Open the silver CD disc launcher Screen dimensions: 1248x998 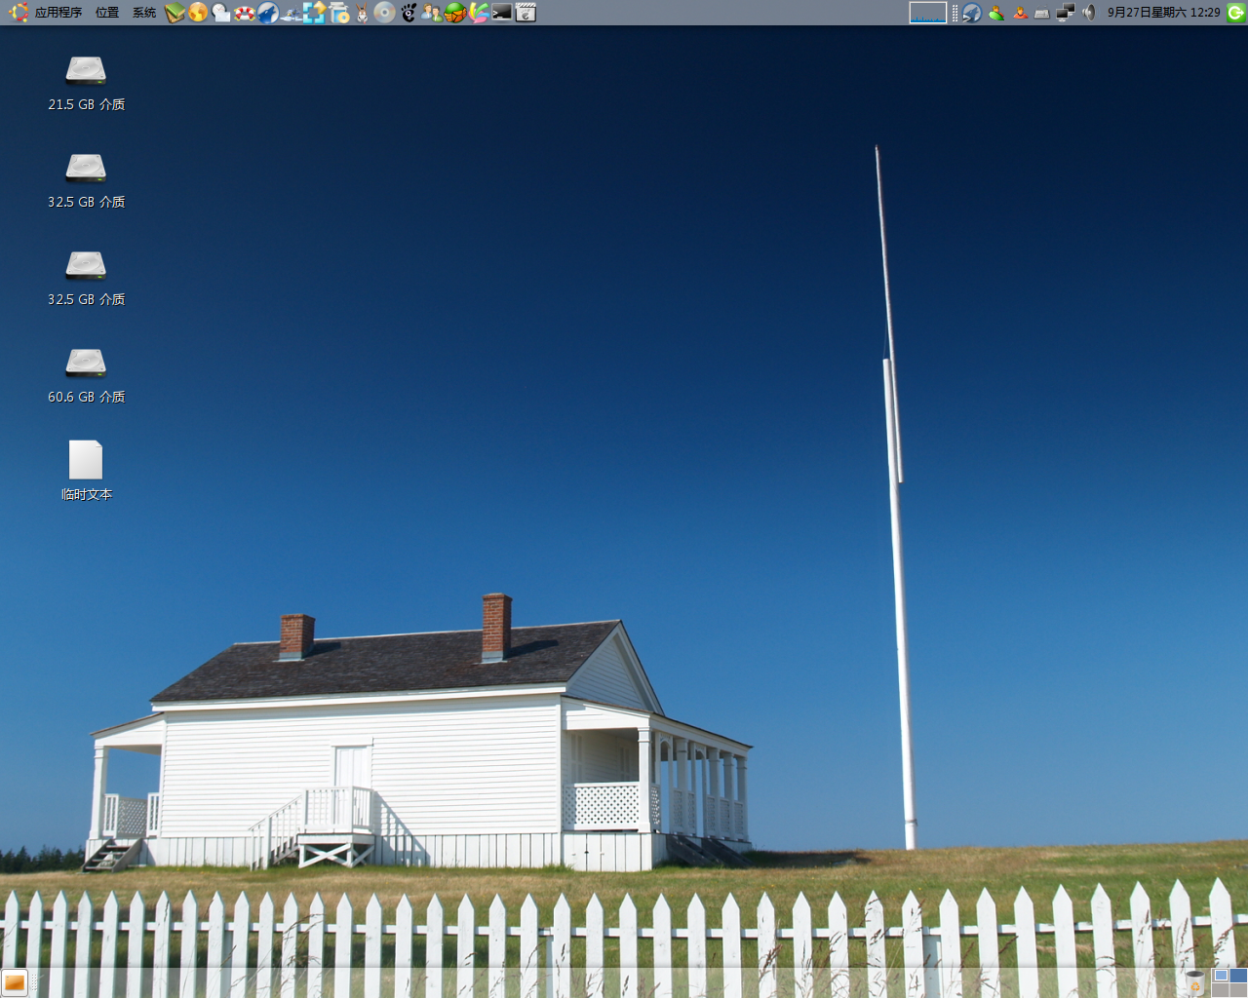tap(385, 13)
